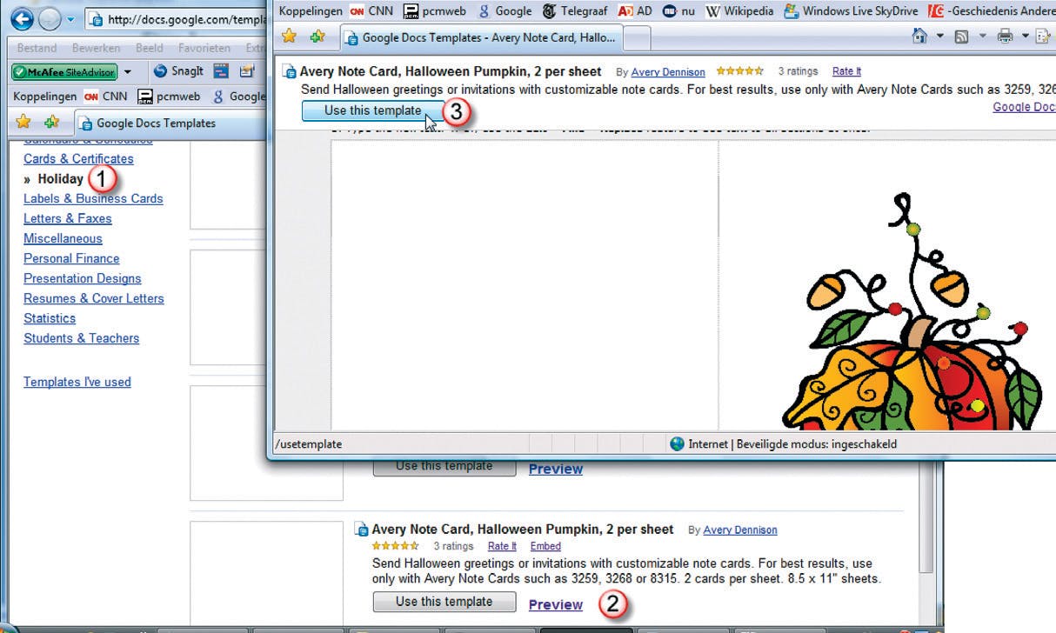
Task: Click the Page menu icon in the front window
Action: click(x=1043, y=37)
